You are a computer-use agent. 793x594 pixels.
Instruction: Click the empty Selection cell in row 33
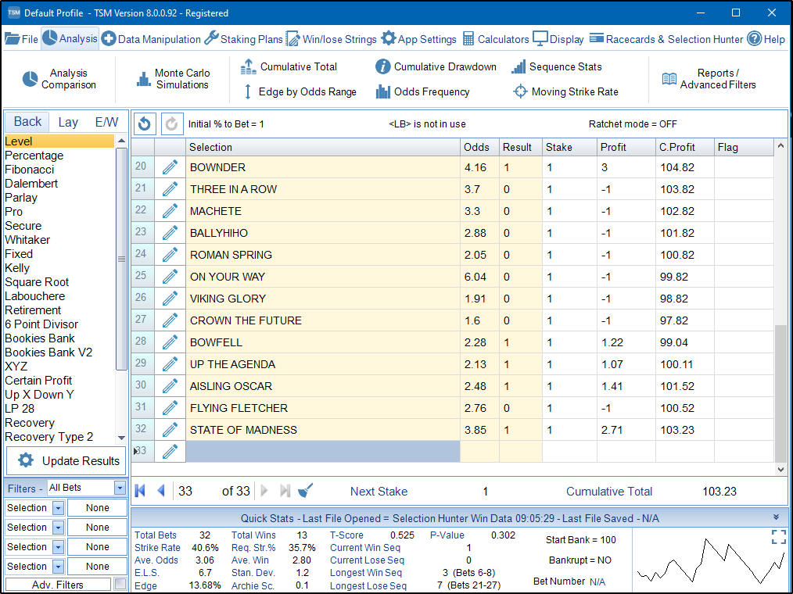(322, 452)
